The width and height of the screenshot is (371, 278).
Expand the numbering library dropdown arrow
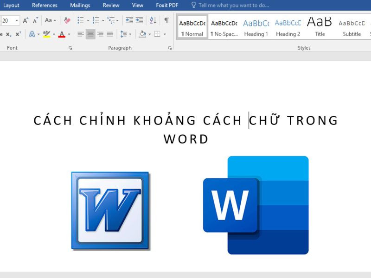[103, 21]
